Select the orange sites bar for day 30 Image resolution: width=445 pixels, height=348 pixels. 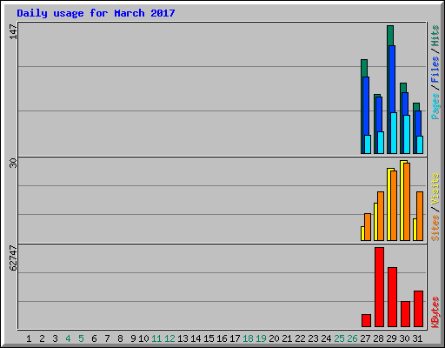[407, 202]
